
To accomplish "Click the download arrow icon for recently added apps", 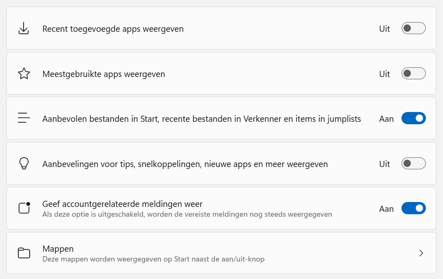I will 24,29.
